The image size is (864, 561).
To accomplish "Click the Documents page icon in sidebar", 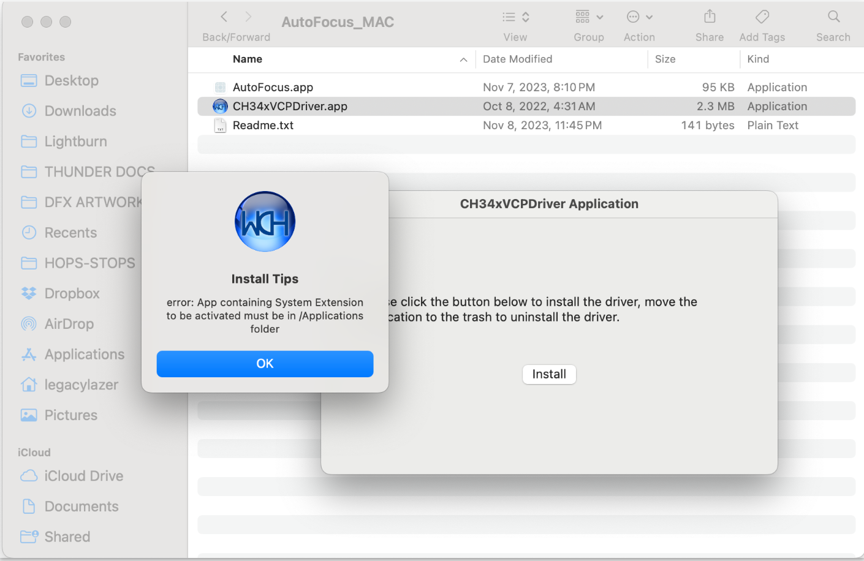I will (x=29, y=506).
